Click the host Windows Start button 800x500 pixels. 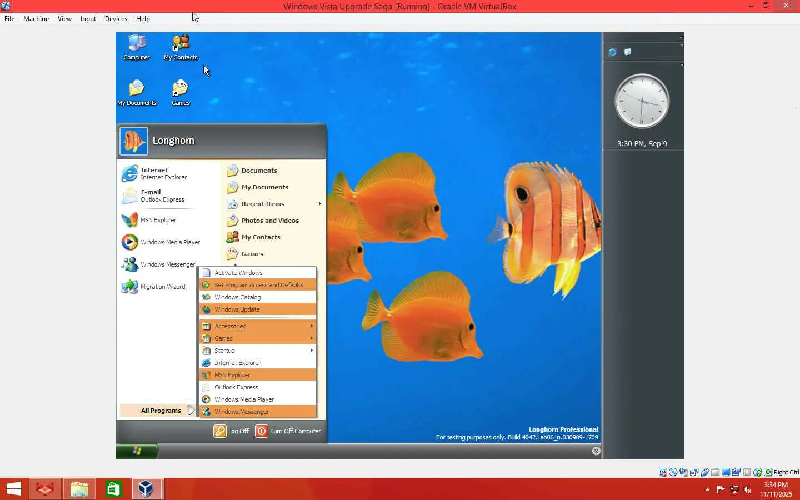pos(13,489)
